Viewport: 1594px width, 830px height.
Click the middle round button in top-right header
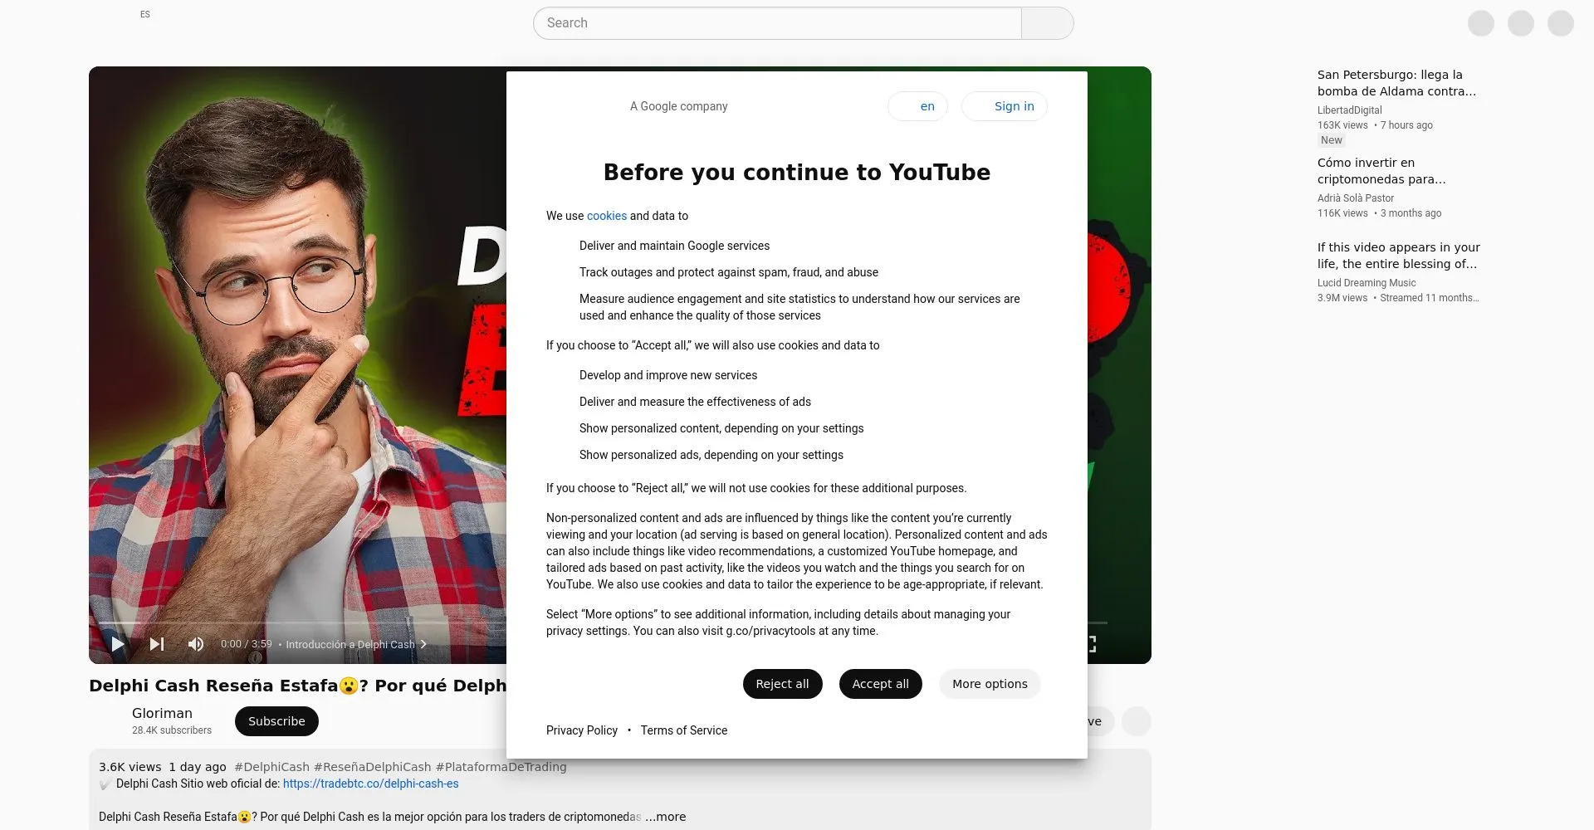[1521, 23]
